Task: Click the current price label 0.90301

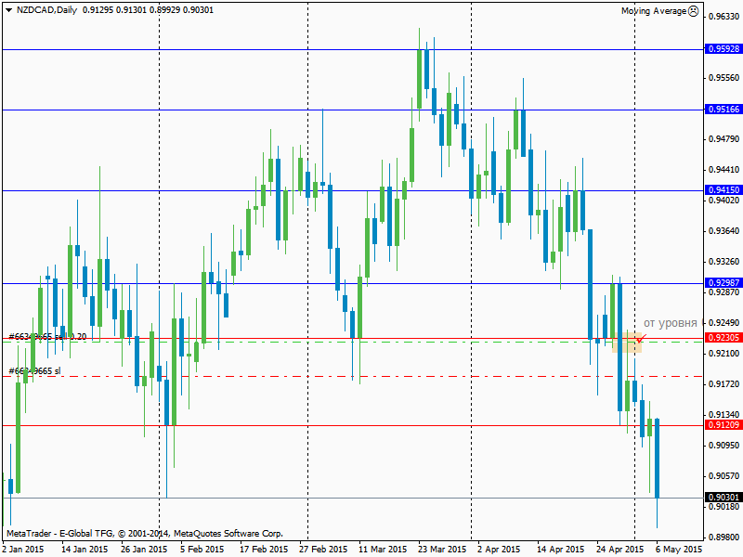Action: pos(723,498)
